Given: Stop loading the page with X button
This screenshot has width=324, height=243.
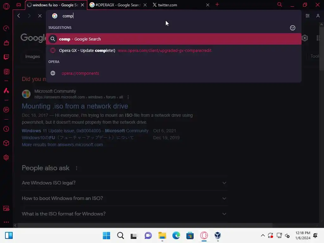Looking at the screenshot, I should click(x=40, y=16).
